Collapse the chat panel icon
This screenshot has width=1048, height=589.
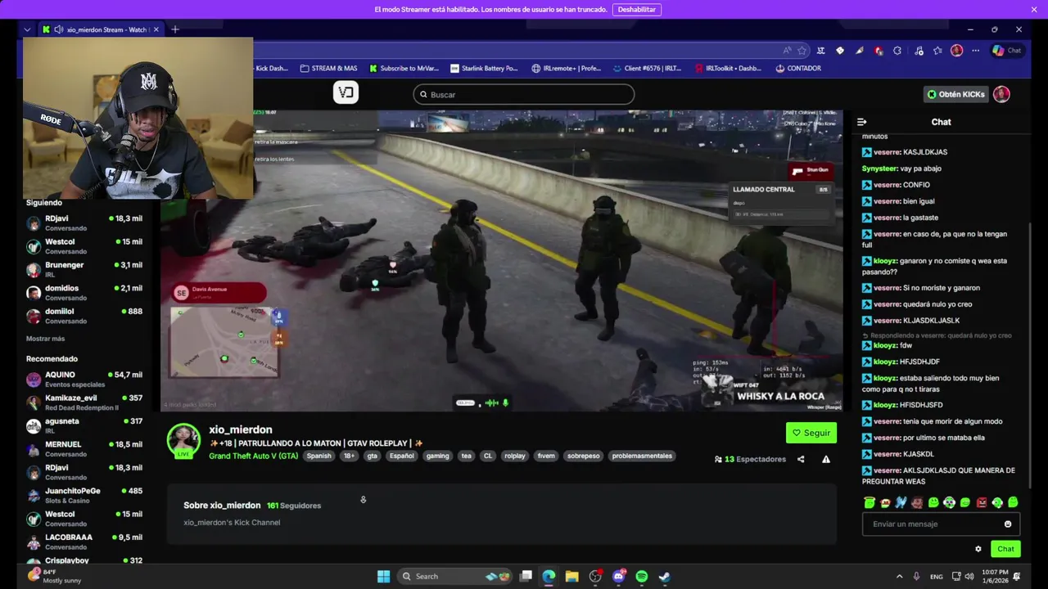coord(861,122)
